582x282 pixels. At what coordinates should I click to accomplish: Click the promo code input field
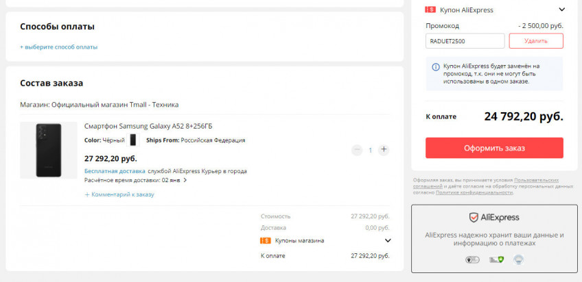click(465, 41)
